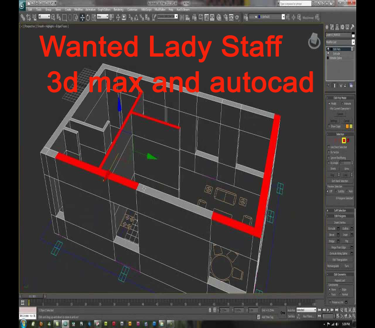The height and width of the screenshot is (328, 375).
Task: Open the layer default dropdown
Action: (x=267, y=17)
